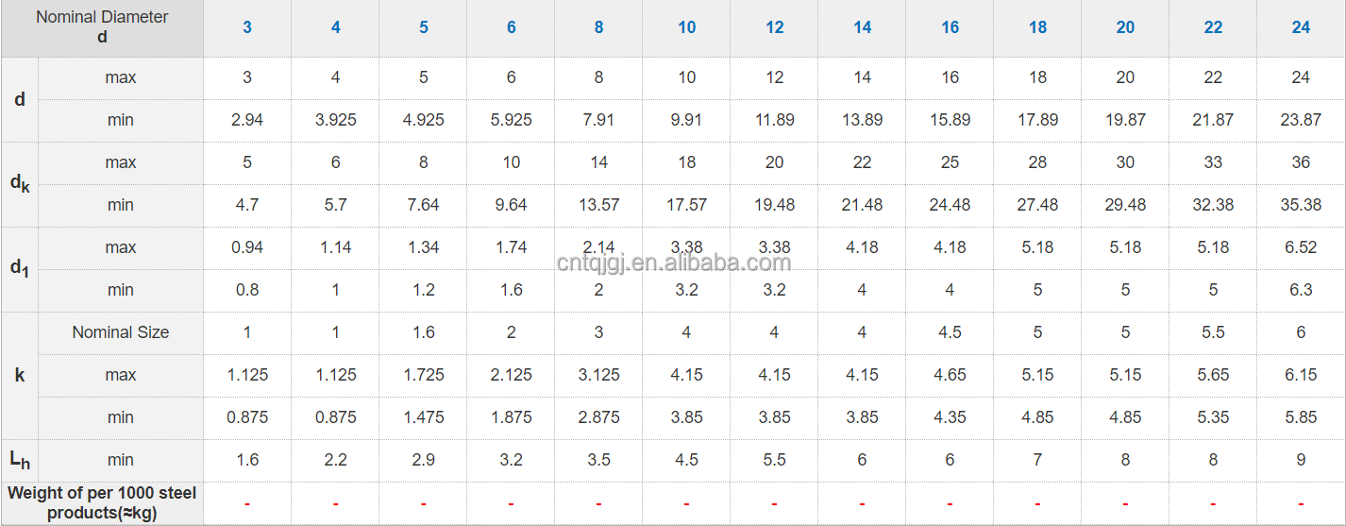Click the Lh min value 9 under diameter 24
1346x526 pixels.
(x=1301, y=460)
